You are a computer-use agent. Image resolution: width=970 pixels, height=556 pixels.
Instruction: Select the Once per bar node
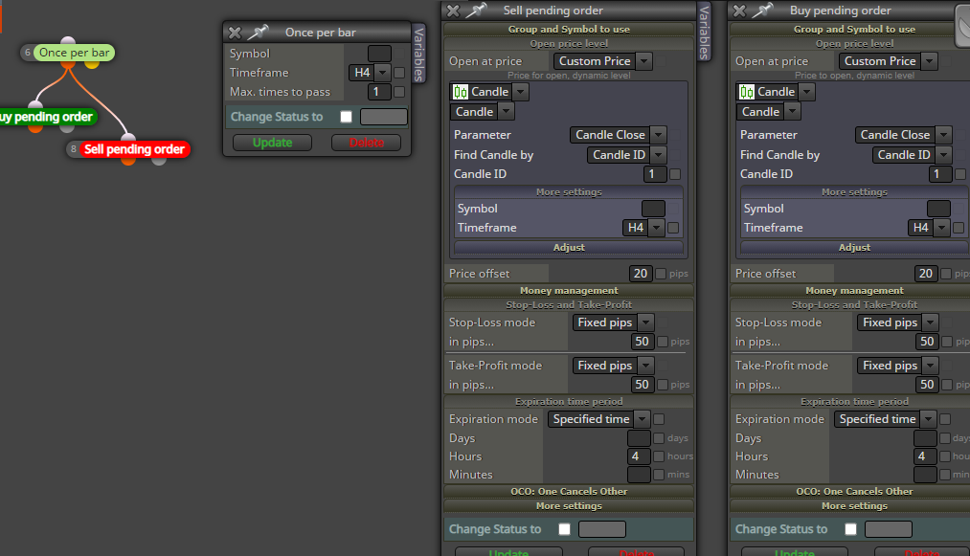[x=75, y=53]
